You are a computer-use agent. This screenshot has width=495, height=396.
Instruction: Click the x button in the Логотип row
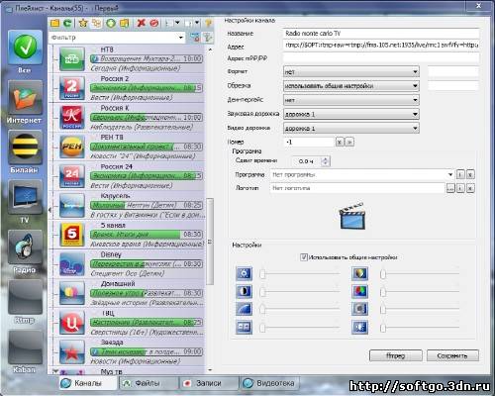[470, 188]
